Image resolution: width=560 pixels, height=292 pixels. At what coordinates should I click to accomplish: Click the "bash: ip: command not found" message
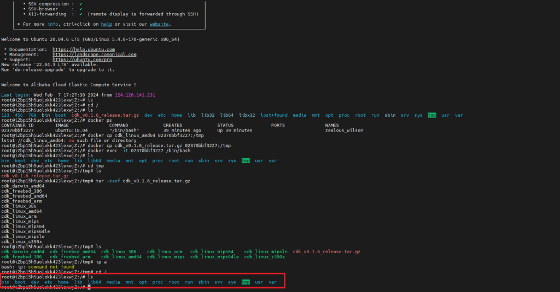(x=38, y=267)
